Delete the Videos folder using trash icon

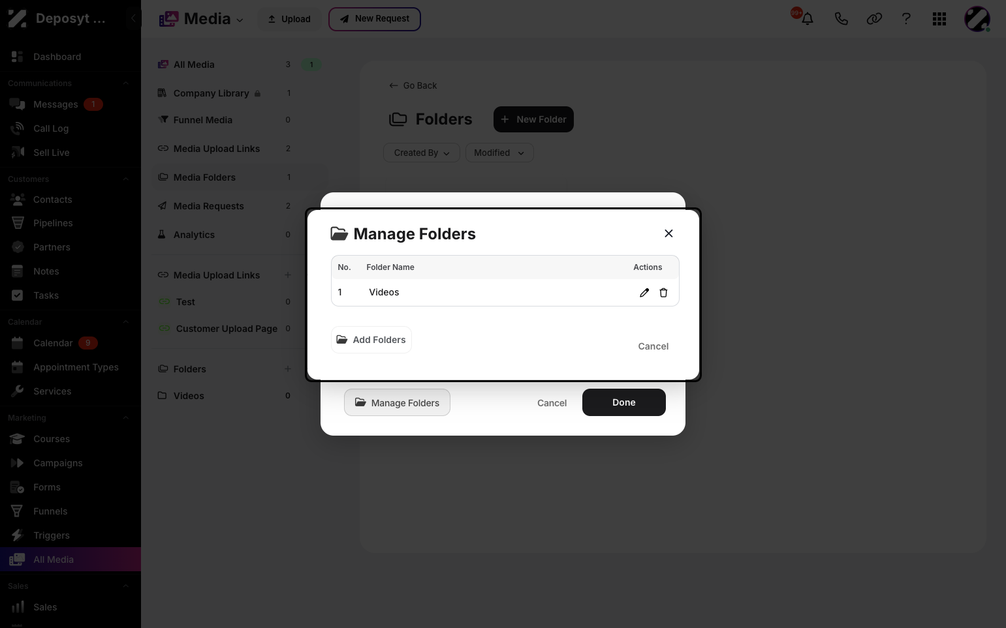coord(663,293)
